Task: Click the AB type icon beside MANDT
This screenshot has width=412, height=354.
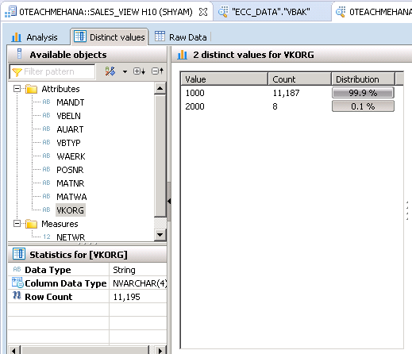Action: pos(46,102)
